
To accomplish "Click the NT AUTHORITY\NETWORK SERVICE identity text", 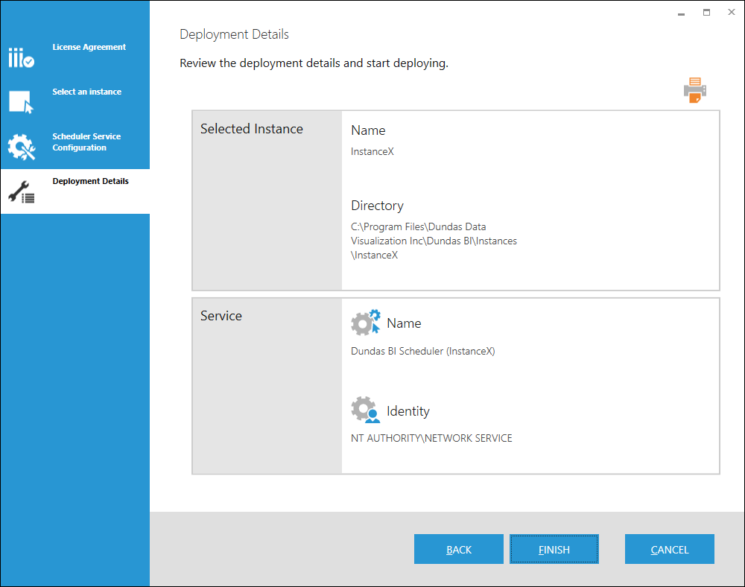I will [431, 438].
